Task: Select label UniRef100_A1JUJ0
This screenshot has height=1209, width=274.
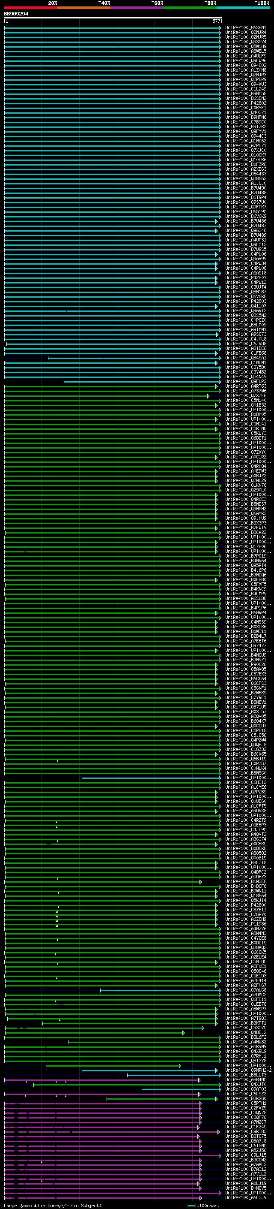Action: (246, 184)
